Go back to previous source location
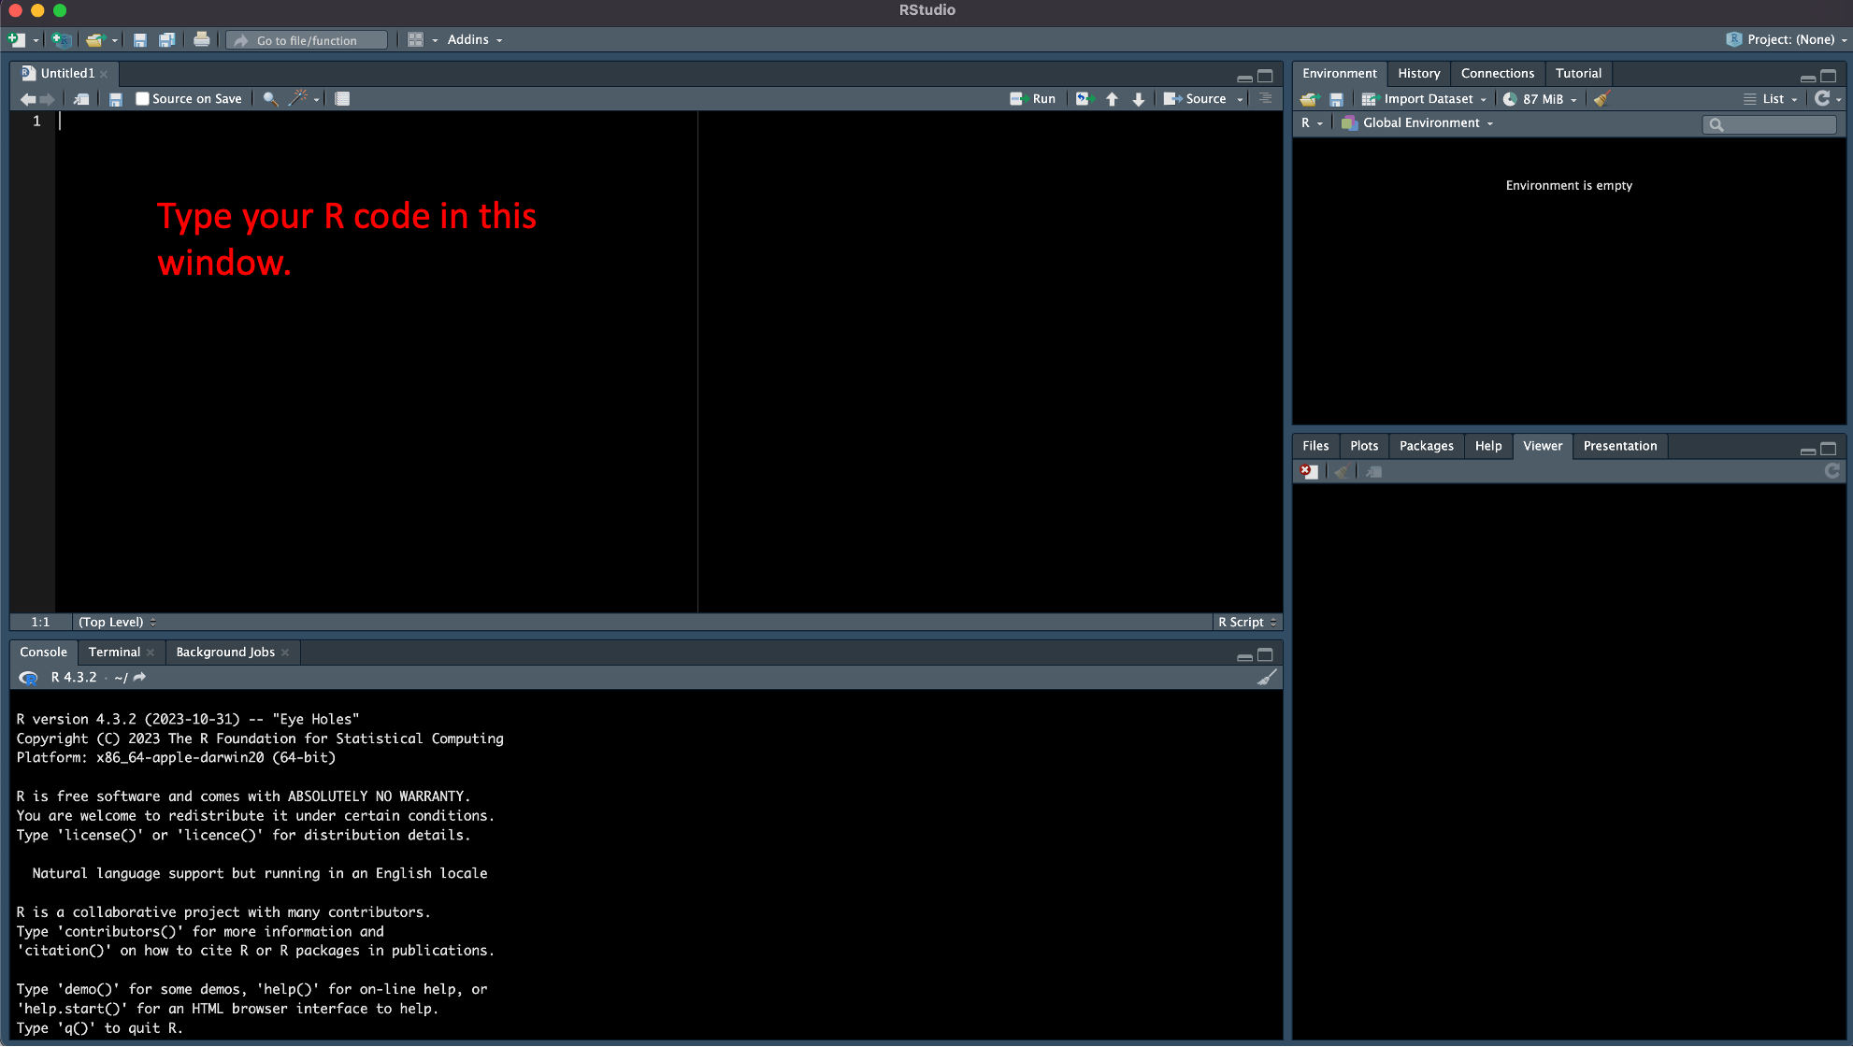This screenshot has height=1047, width=1853. point(28,99)
